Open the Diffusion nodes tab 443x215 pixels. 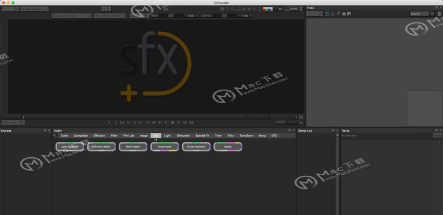point(99,135)
